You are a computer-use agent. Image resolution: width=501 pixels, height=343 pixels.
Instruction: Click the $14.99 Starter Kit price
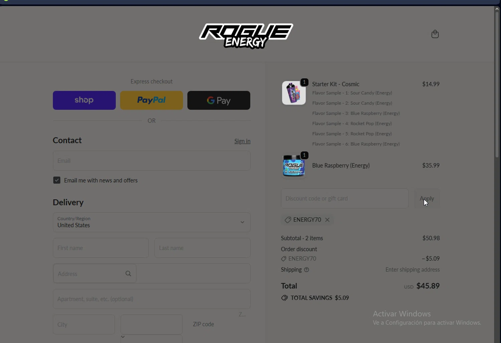point(431,84)
